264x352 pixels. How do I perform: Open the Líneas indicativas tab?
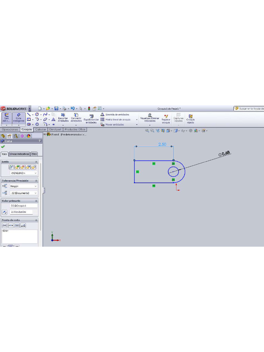click(19, 154)
